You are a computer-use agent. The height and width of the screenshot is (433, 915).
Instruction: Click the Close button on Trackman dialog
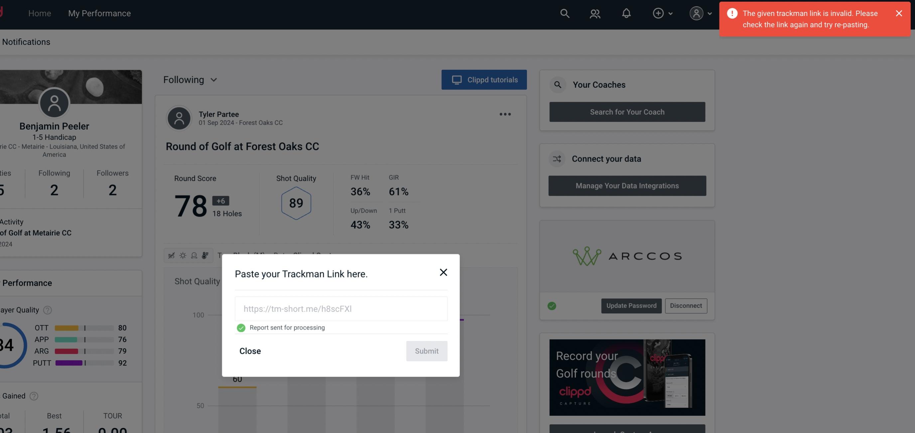pos(250,351)
